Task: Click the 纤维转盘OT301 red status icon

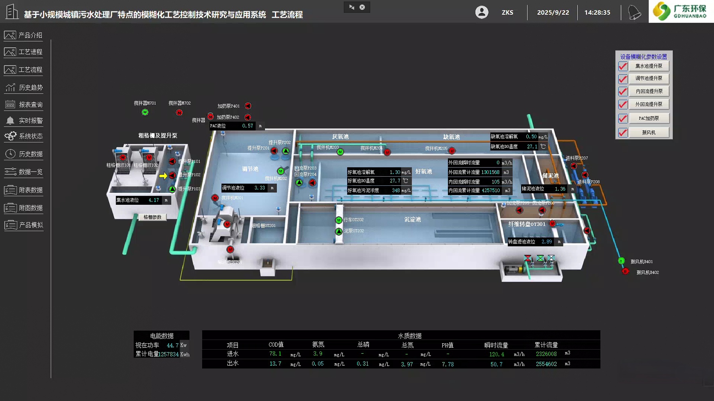Action: (x=552, y=224)
